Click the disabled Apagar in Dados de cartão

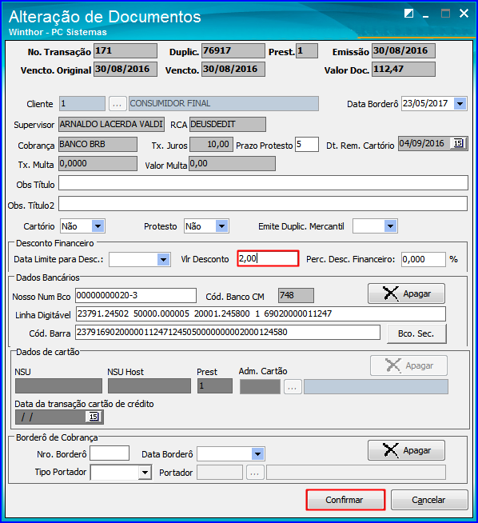point(408,365)
